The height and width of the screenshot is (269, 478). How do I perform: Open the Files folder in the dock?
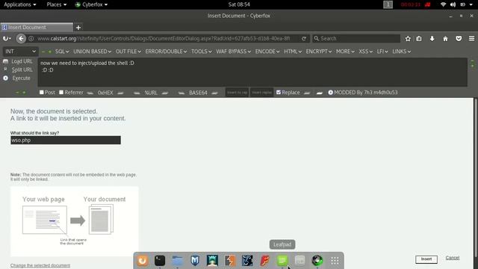pos(178,261)
